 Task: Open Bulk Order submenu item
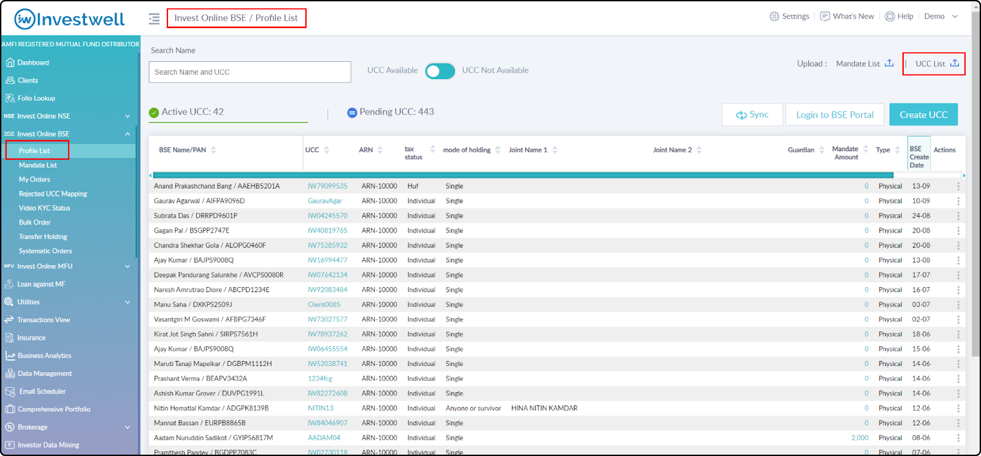click(34, 222)
